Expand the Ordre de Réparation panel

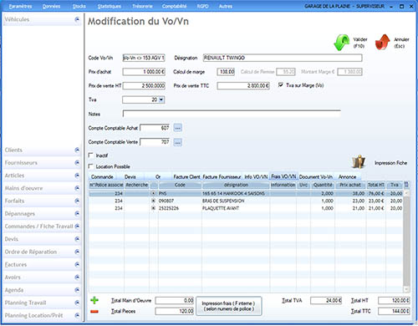click(77, 252)
